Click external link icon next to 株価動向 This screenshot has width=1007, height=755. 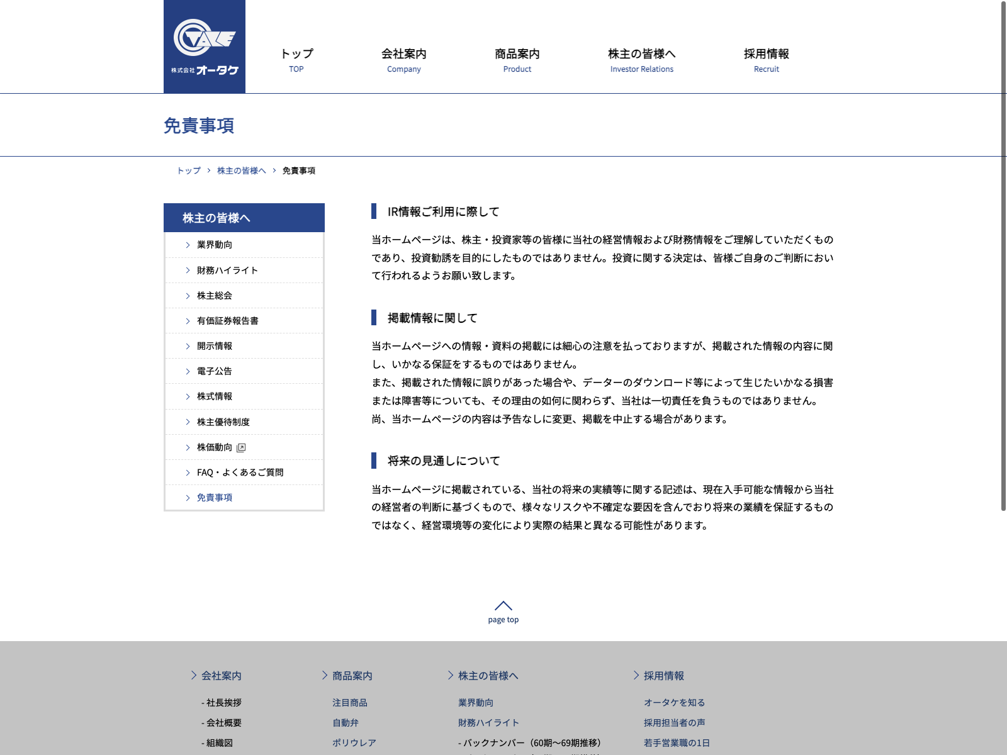tap(241, 447)
